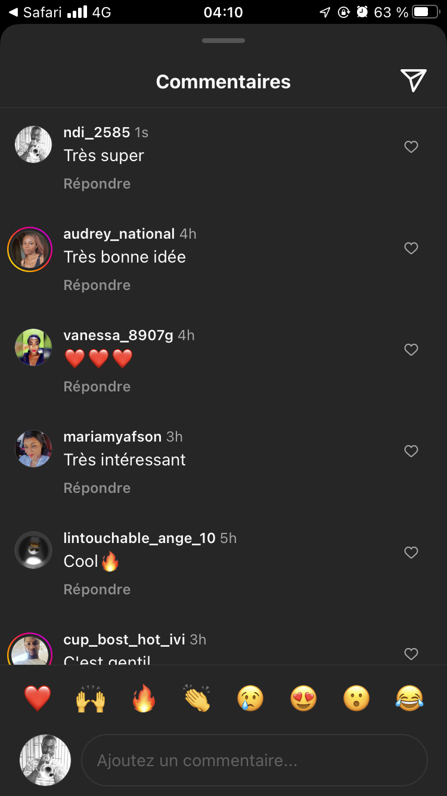447x796 pixels.
Task: Reply to the 'Très super' comment
Action: tap(97, 184)
